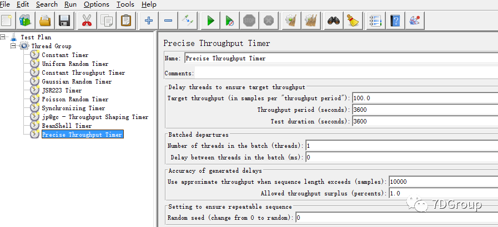Screen dimensions: 498x227
Task: Select Thread Group in the tree
Action: click(51, 46)
